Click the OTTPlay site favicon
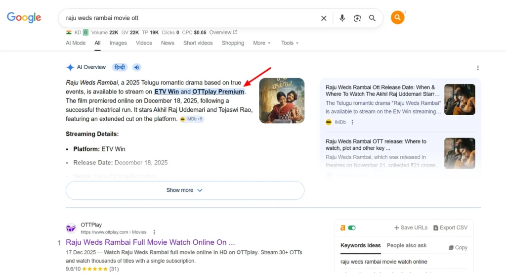This screenshot has width=506, height=273. (71, 228)
